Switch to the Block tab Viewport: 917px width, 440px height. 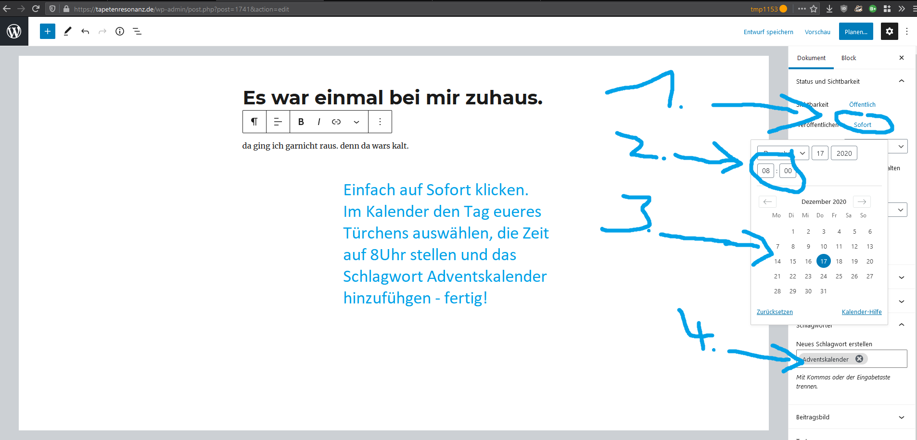[x=848, y=58]
